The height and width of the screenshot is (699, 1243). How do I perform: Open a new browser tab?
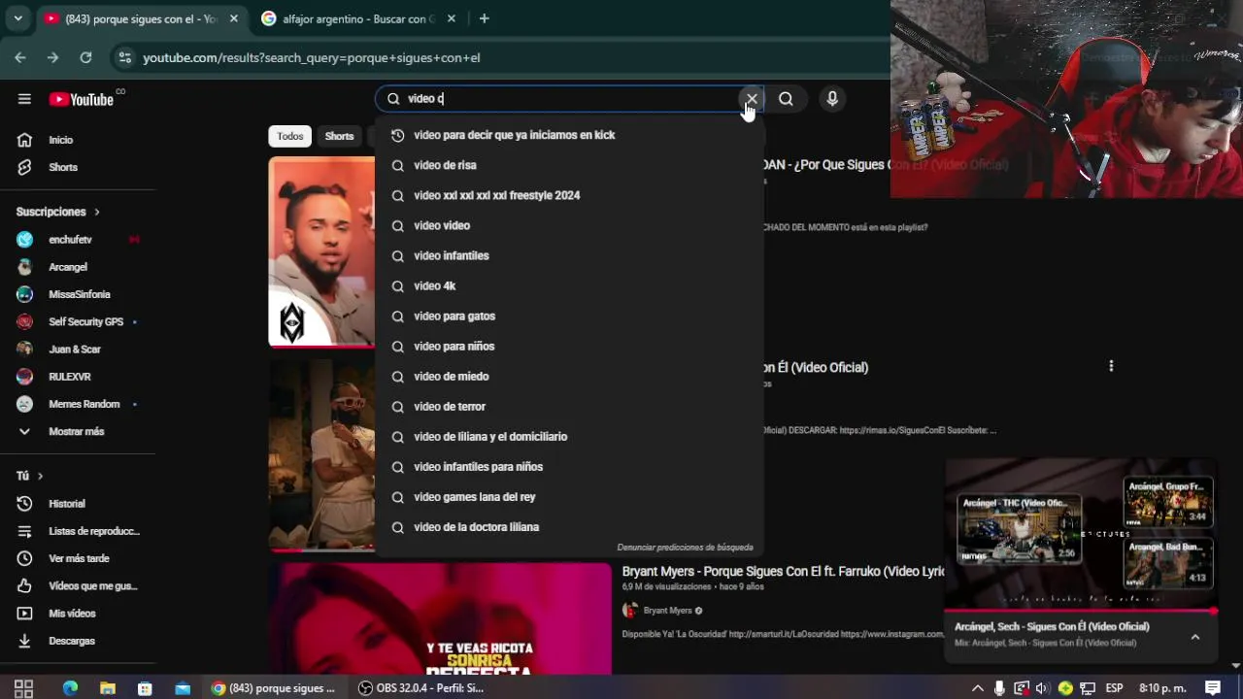point(484,18)
